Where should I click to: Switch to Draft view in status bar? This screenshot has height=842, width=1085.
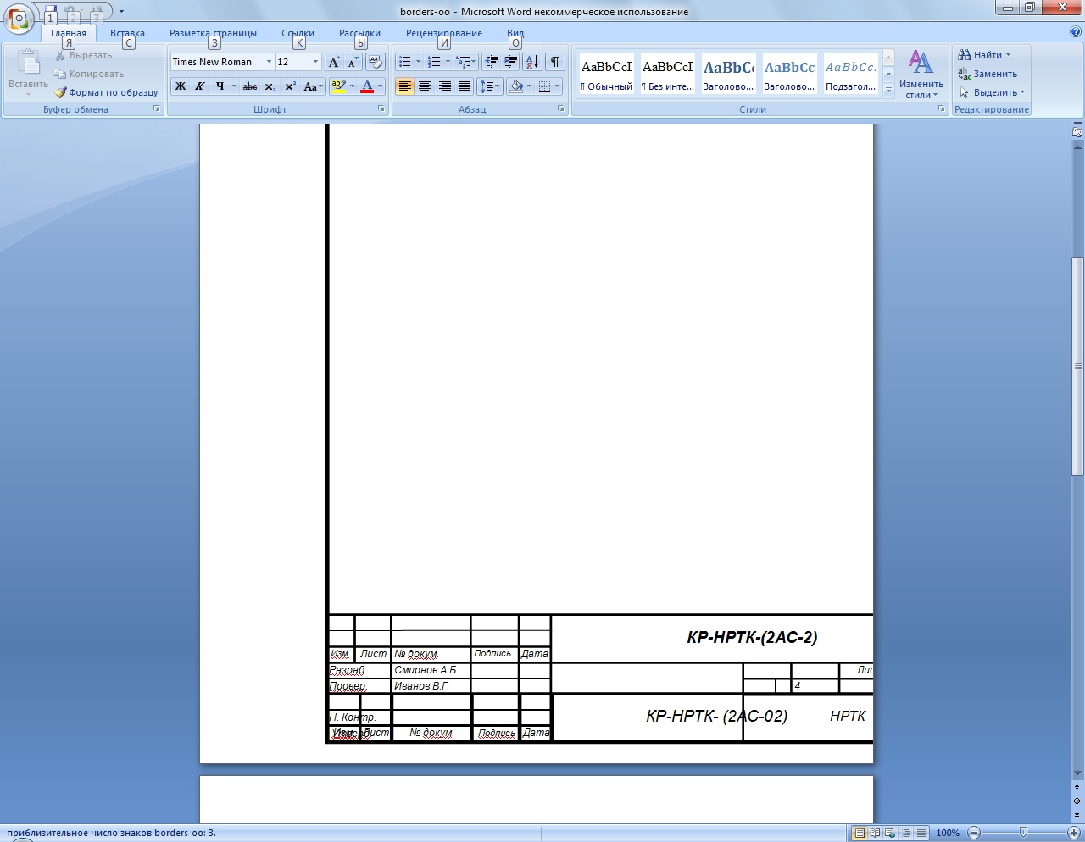point(921,833)
